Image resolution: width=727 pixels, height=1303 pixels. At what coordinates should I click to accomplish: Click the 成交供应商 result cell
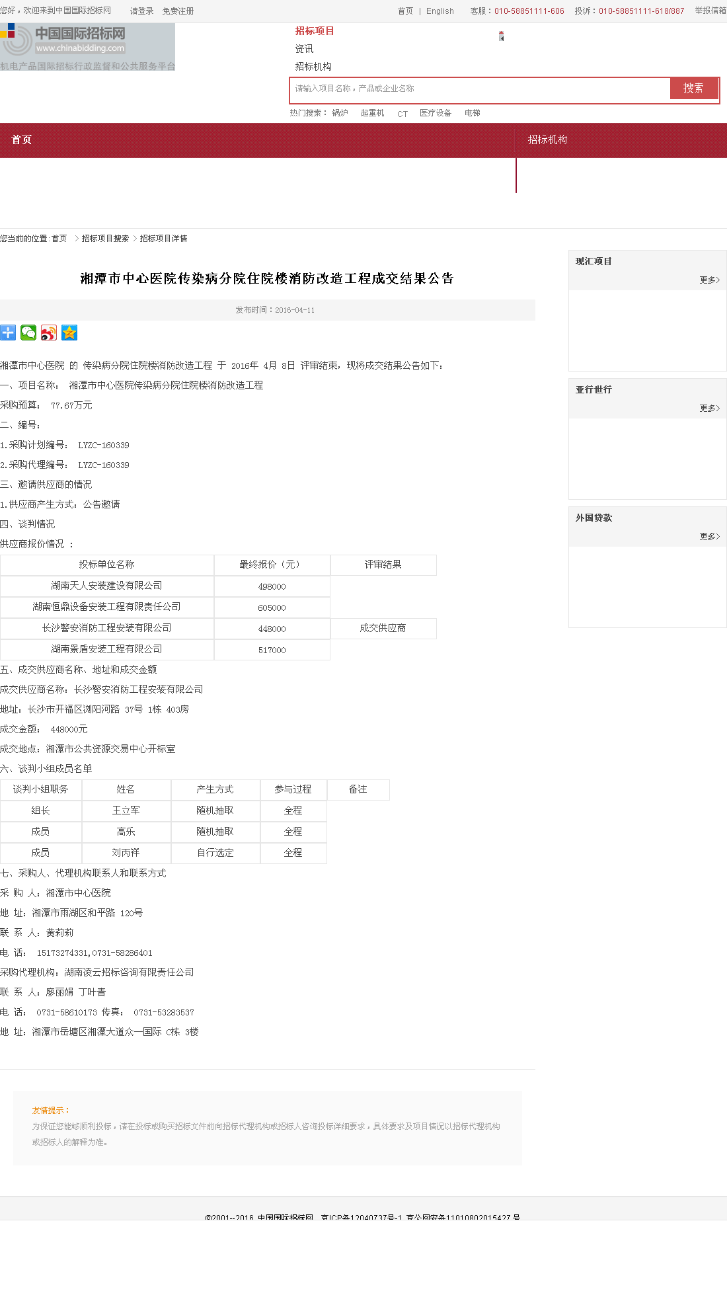point(383,628)
